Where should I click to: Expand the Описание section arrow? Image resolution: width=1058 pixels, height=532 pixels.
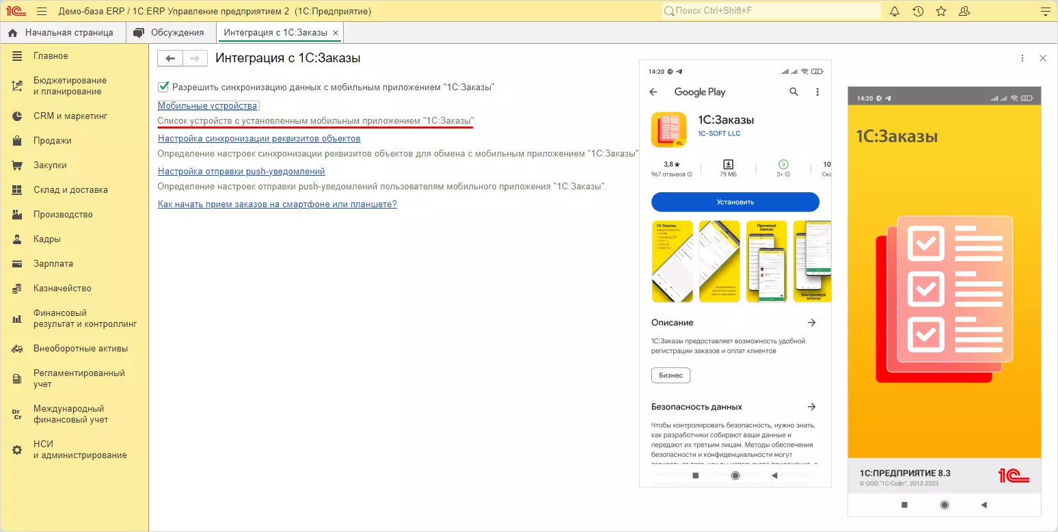811,322
